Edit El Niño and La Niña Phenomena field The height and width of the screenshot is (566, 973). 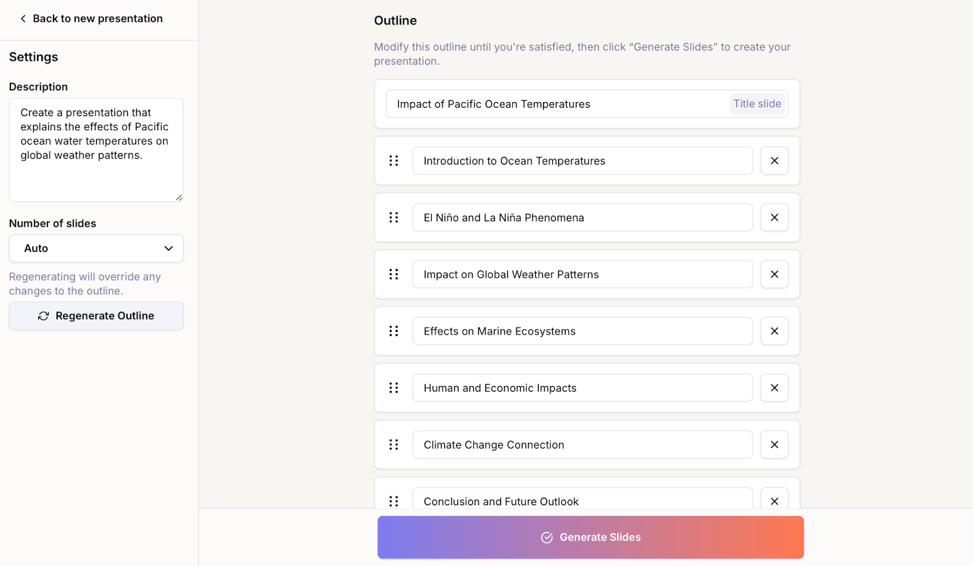[583, 218]
